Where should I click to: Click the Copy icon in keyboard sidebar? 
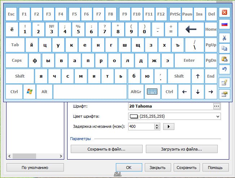(x=225, y=48)
